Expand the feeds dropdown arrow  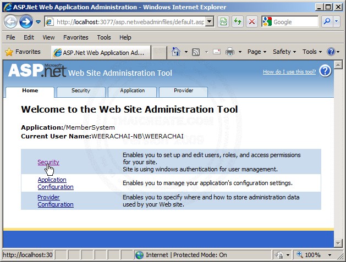206,52
